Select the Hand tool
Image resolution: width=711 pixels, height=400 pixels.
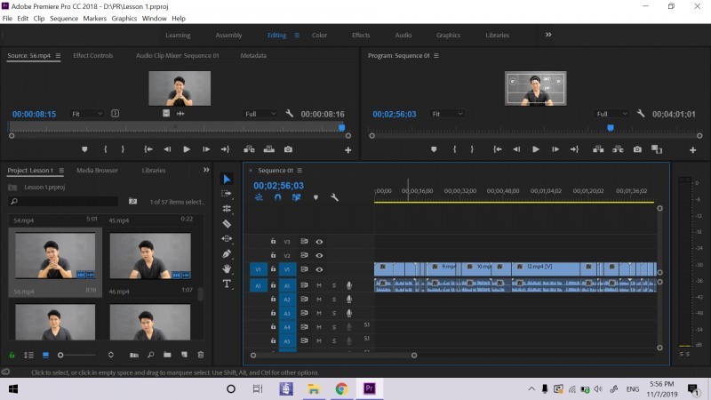tap(227, 268)
